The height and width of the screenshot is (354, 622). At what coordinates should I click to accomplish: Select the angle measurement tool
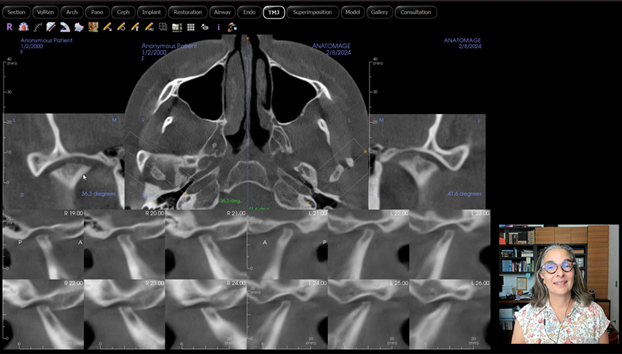(65, 27)
